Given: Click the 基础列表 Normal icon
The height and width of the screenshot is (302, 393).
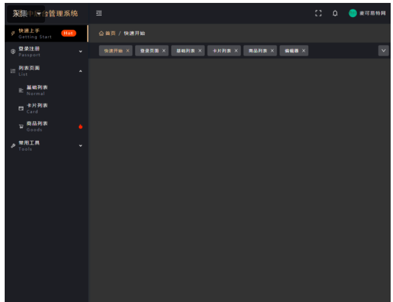Looking at the screenshot, I should click(21, 91).
